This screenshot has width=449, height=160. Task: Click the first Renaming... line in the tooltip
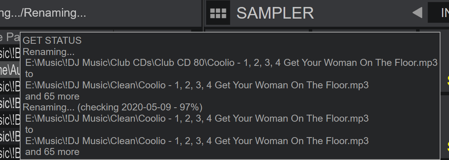[x=48, y=52]
